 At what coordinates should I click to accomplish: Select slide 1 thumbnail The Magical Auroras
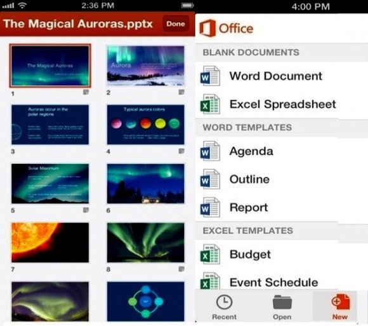point(50,65)
